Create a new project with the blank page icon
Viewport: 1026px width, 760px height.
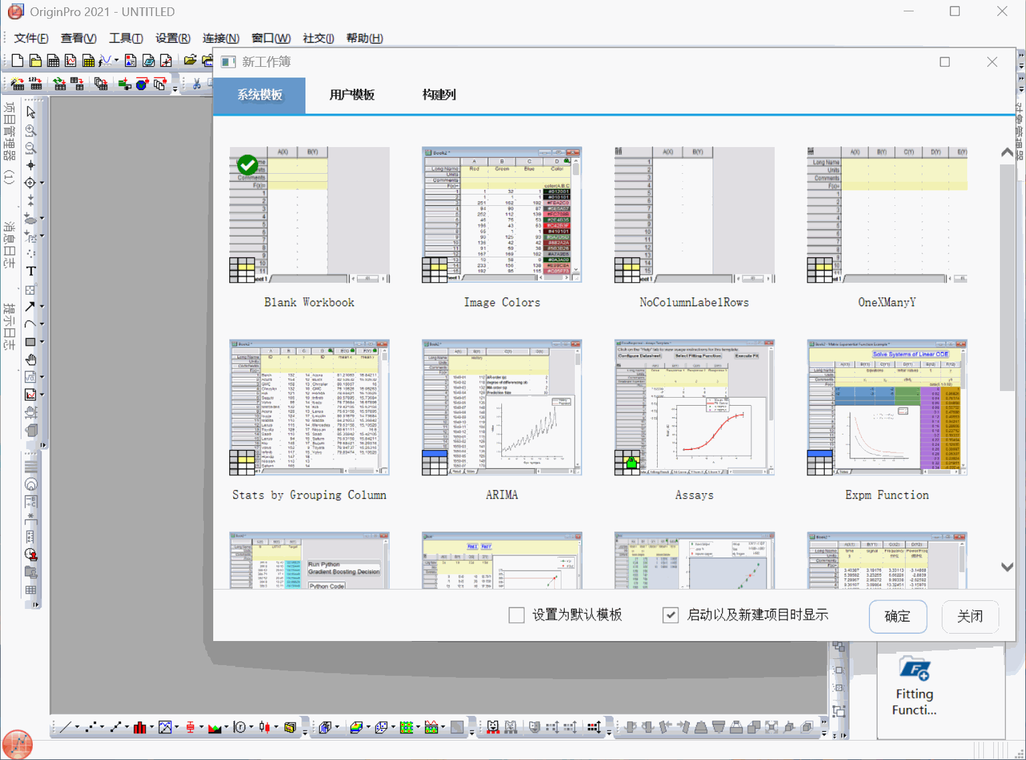pyautogui.click(x=17, y=61)
